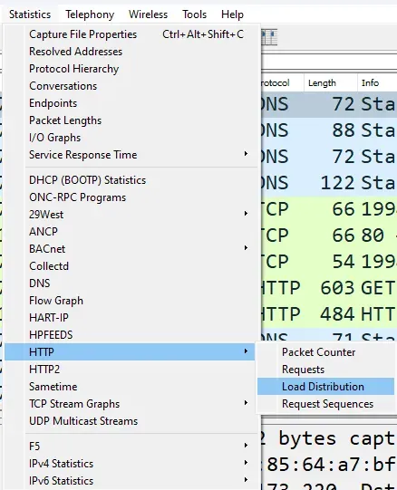The width and height of the screenshot is (397, 490).
Task: Select the HTTP packet with length 484
Action: point(329,314)
